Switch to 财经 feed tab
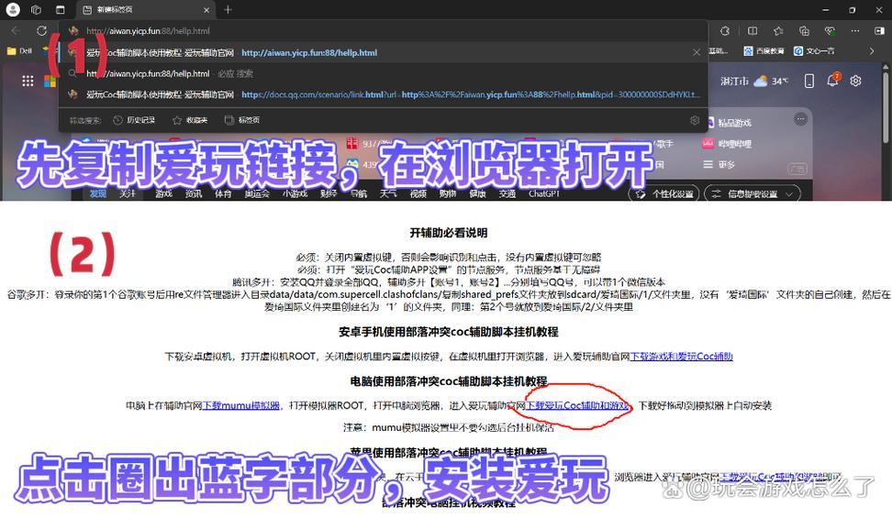Image resolution: width=892 pixels, height=518 pixels. point(329,193)
